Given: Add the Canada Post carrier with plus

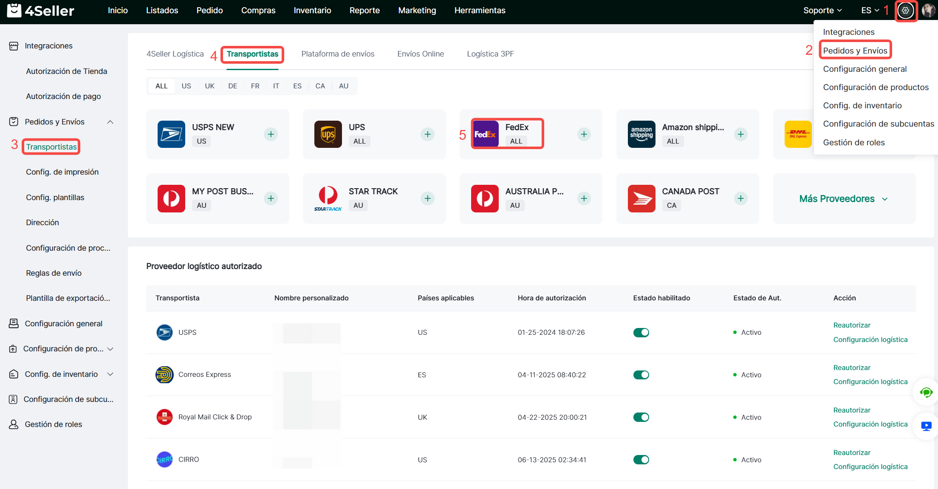Looking at the screenshot, I should 740,198.
